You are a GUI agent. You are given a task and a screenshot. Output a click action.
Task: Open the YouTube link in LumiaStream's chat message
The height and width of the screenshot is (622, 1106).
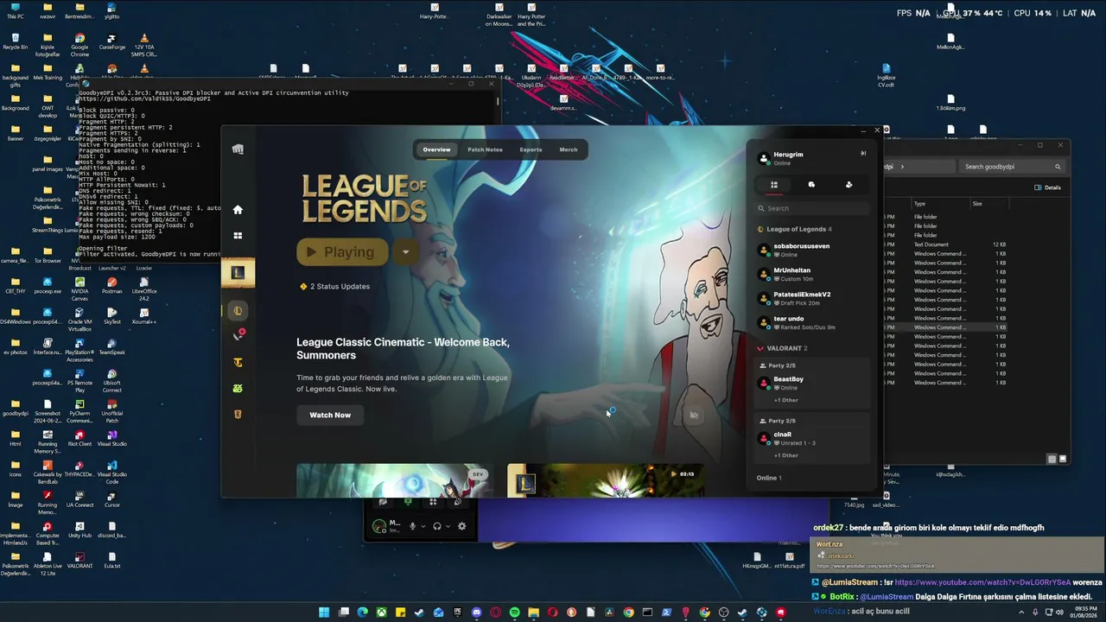click(982, 582)
